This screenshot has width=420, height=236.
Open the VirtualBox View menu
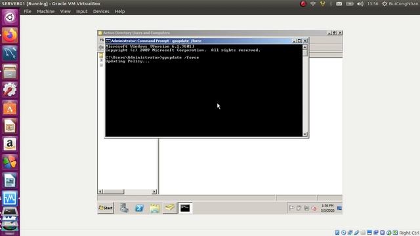pos(65,12)
